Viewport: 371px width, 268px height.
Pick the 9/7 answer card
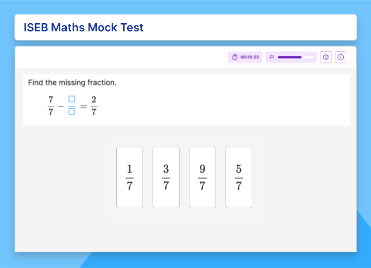[202, 178]
